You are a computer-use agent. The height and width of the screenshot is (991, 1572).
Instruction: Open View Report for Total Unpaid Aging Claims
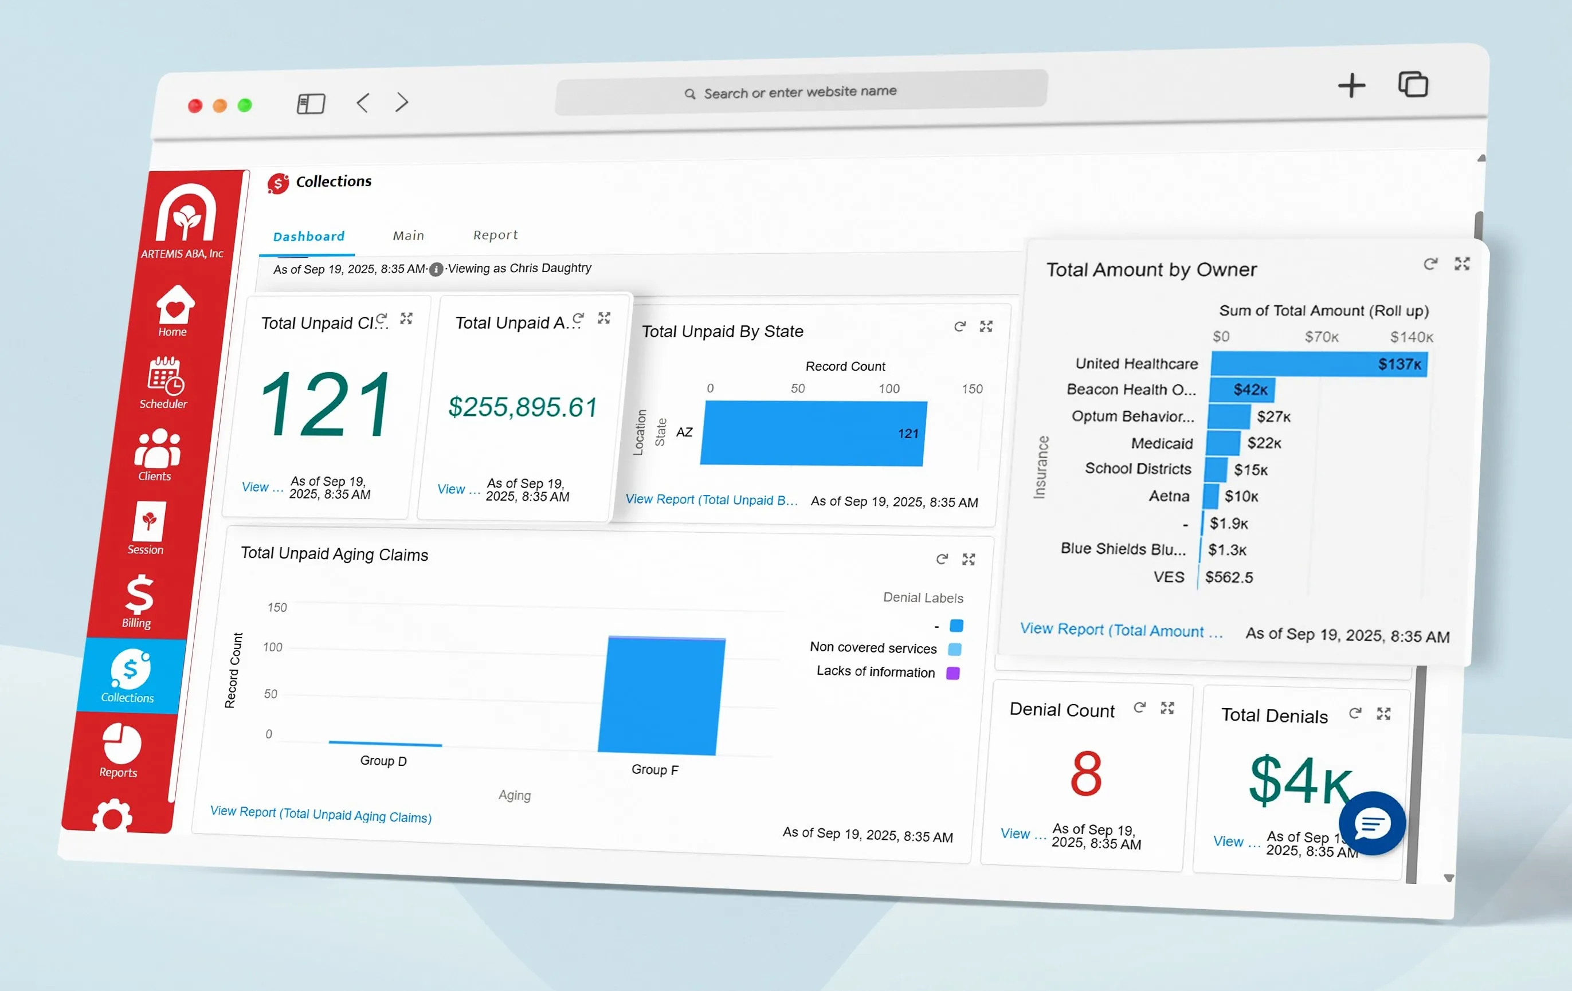(320, 814)
